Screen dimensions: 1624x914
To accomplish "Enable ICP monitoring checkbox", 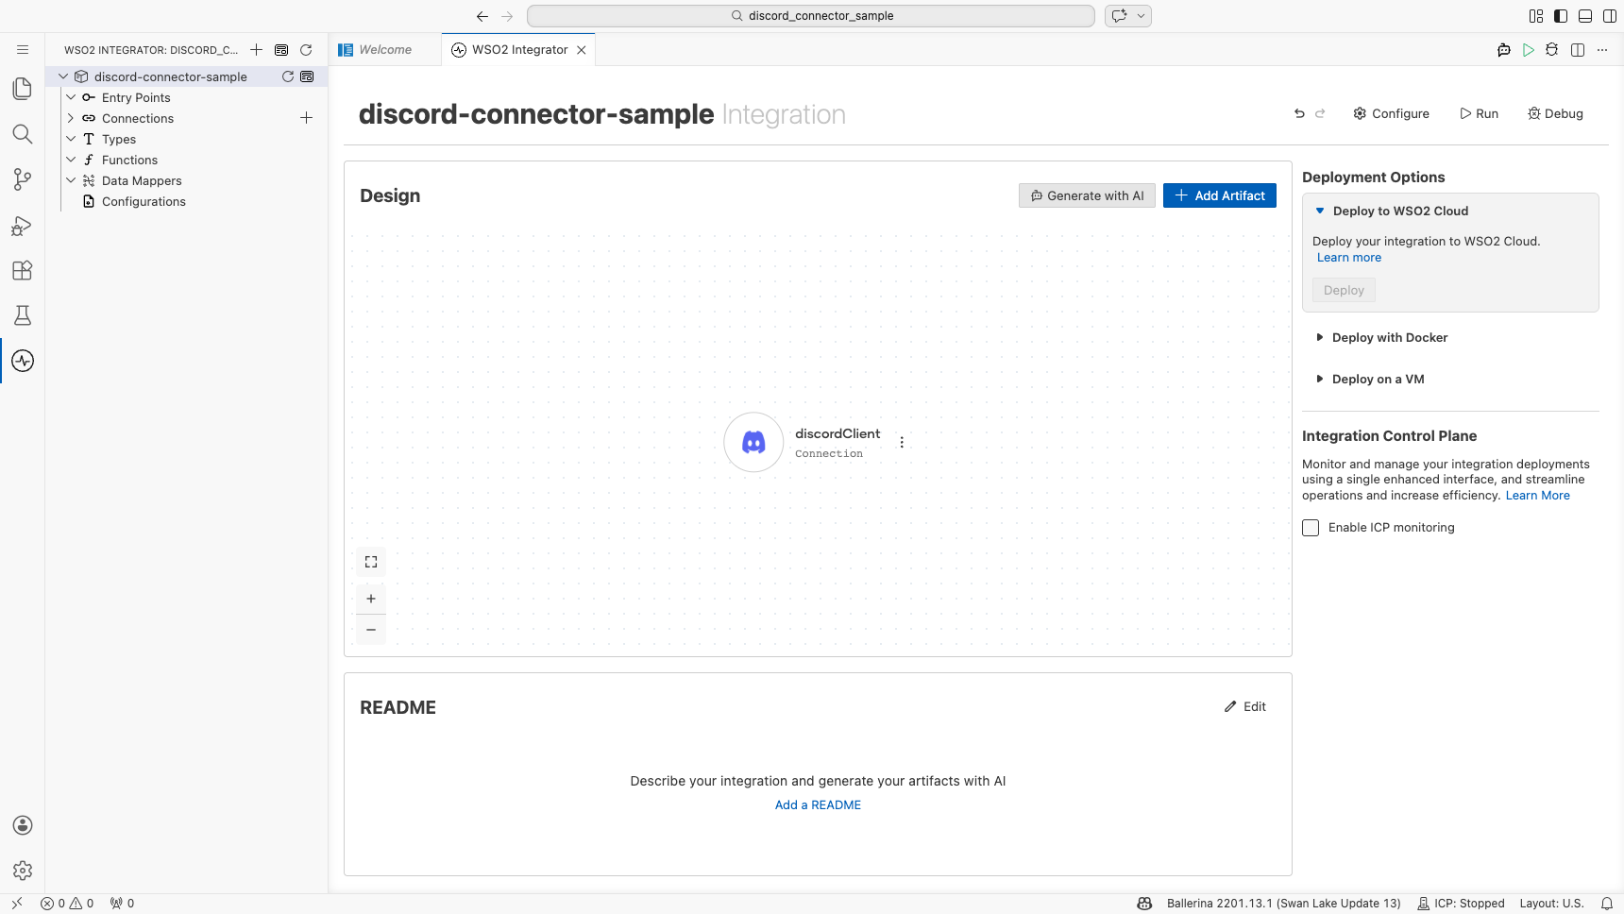I will (1311, 528).
